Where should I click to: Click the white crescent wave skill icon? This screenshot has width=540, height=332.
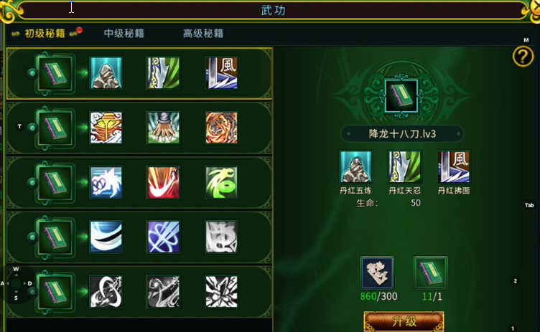click(x=106, y=237)
